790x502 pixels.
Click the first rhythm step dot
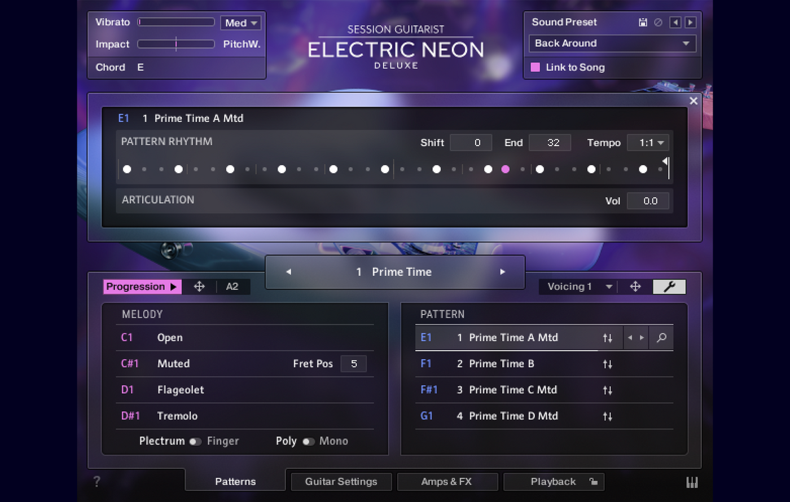click(x=127, y=169)
